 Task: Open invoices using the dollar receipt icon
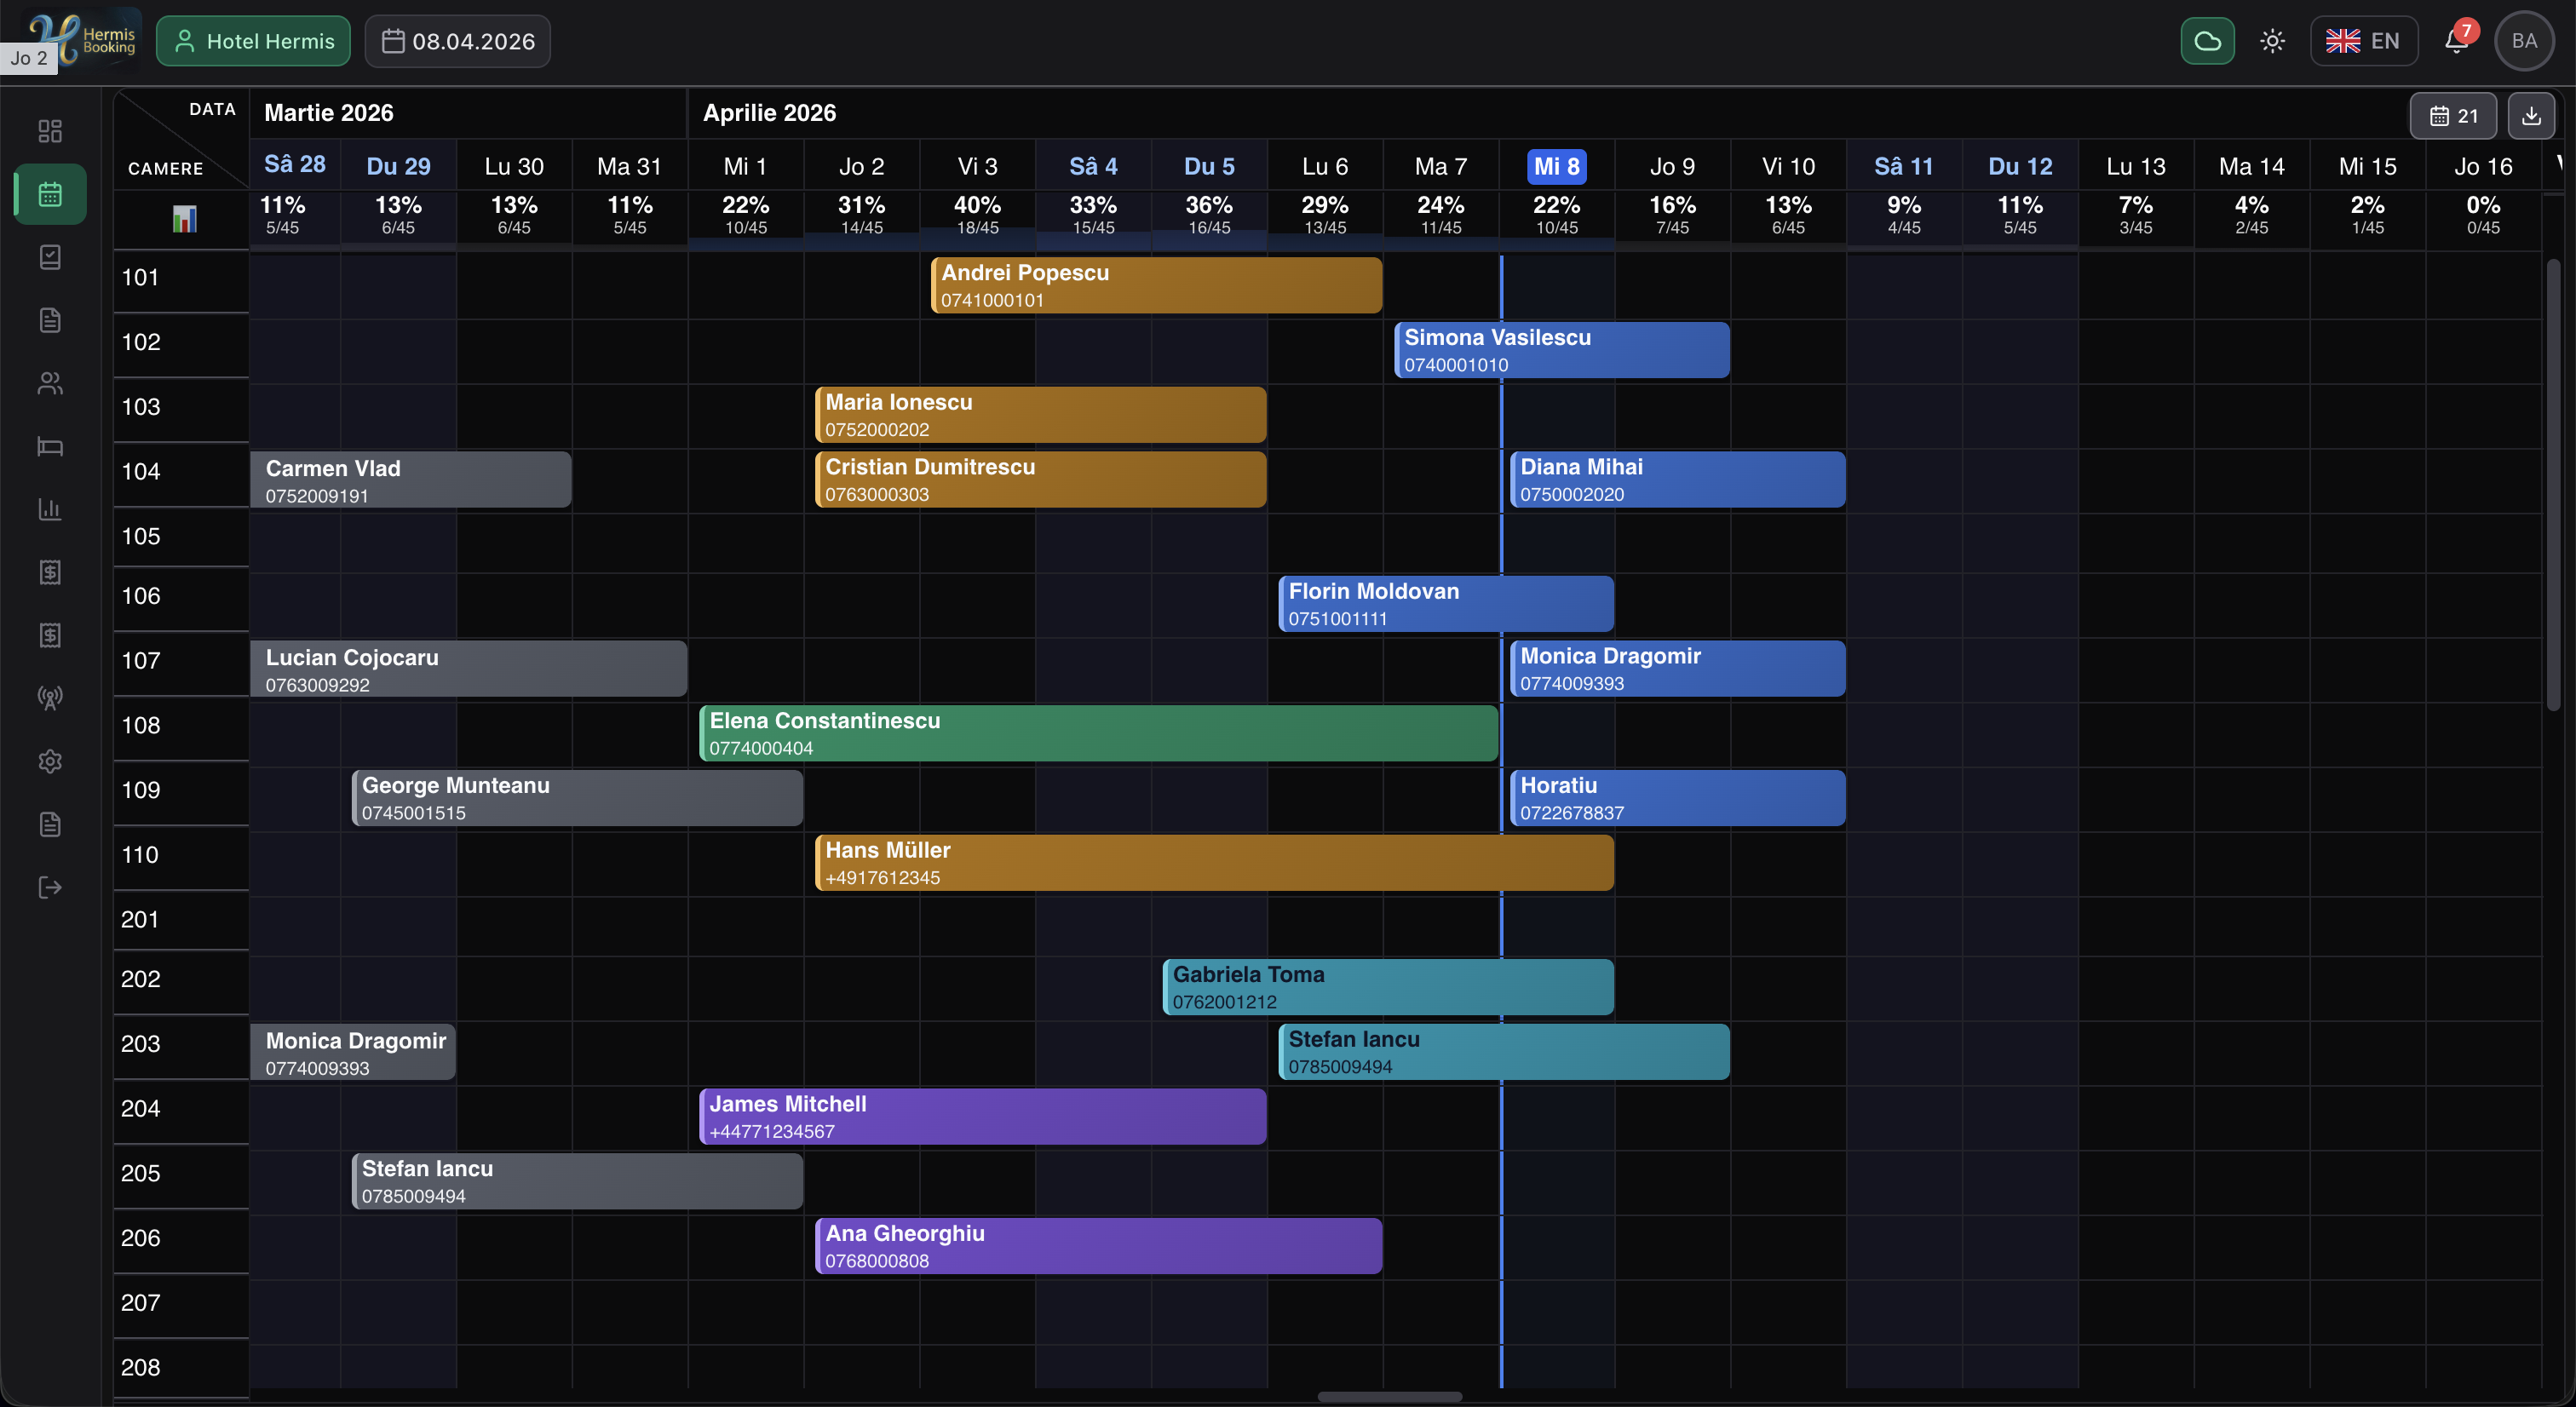(x=50, y=573)
